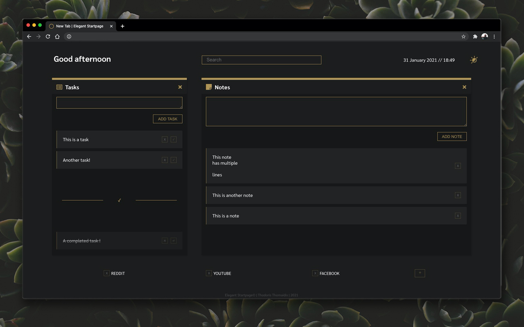Open the browser extensions menu

(475, 36)
